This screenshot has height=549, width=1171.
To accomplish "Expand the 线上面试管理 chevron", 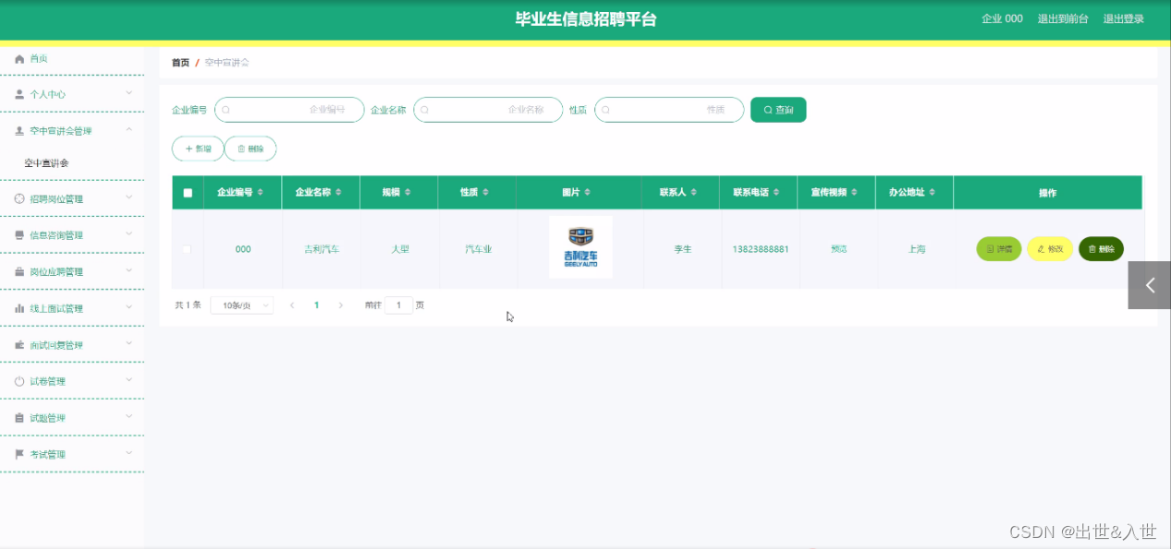I will pyautogui.click(x=129, y=307).
